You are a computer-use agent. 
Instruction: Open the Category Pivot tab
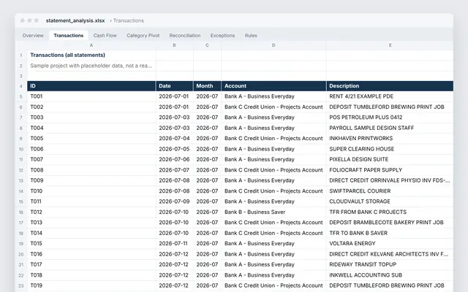(x=143, y=36)
